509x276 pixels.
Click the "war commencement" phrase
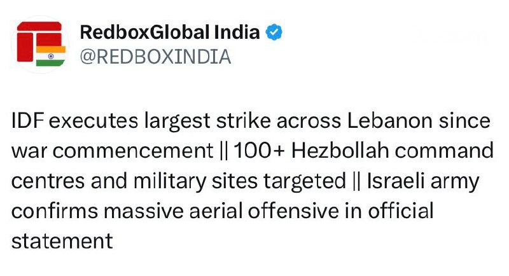pyautogui.click(x=109, y=151)
